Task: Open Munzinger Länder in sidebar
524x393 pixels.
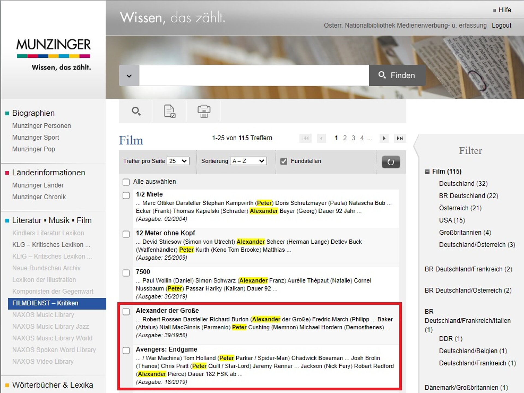Action: tap(38, 185)
